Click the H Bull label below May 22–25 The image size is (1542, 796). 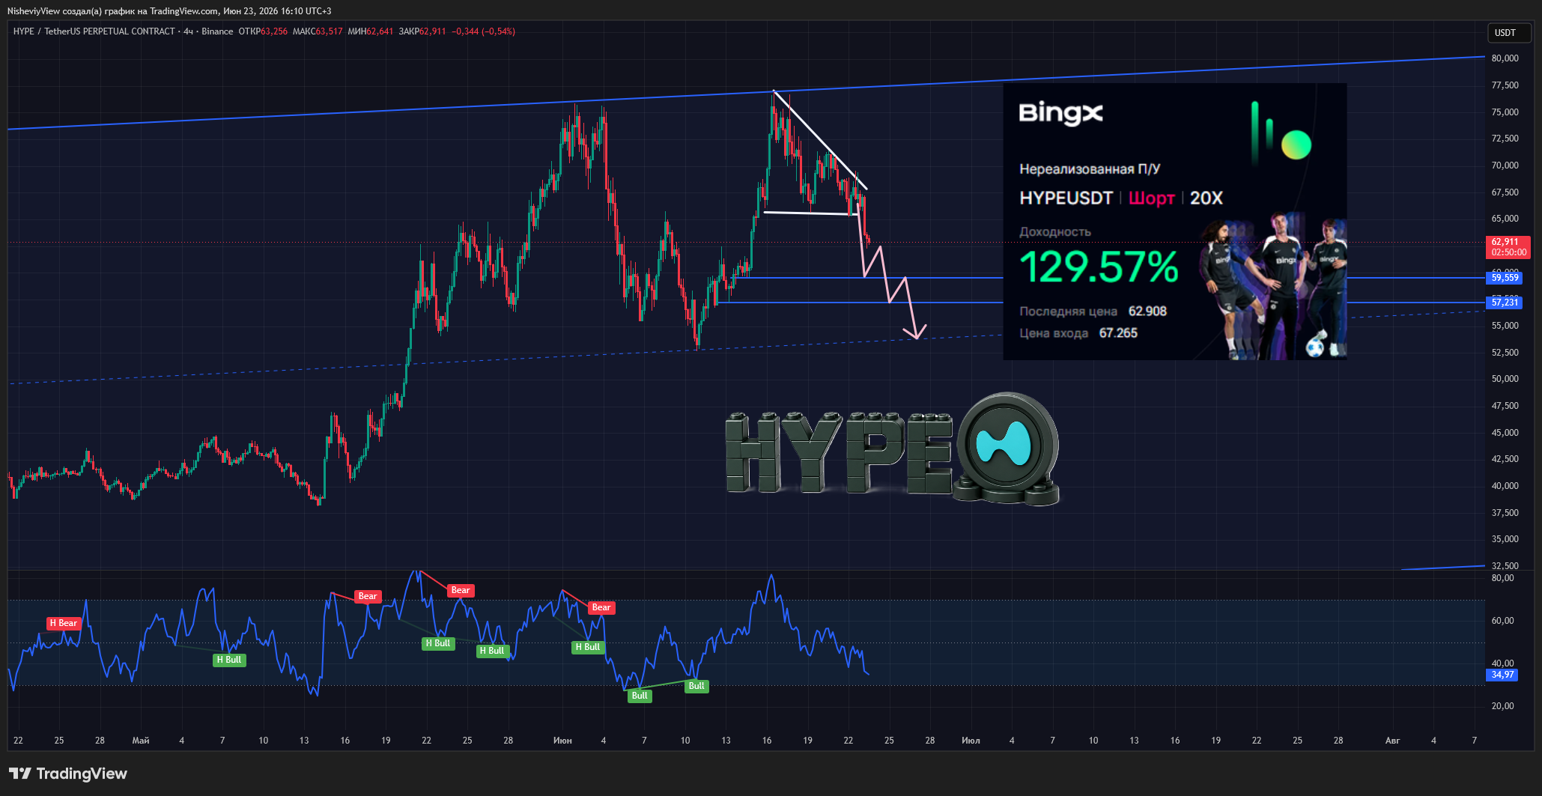pos(438,643)
